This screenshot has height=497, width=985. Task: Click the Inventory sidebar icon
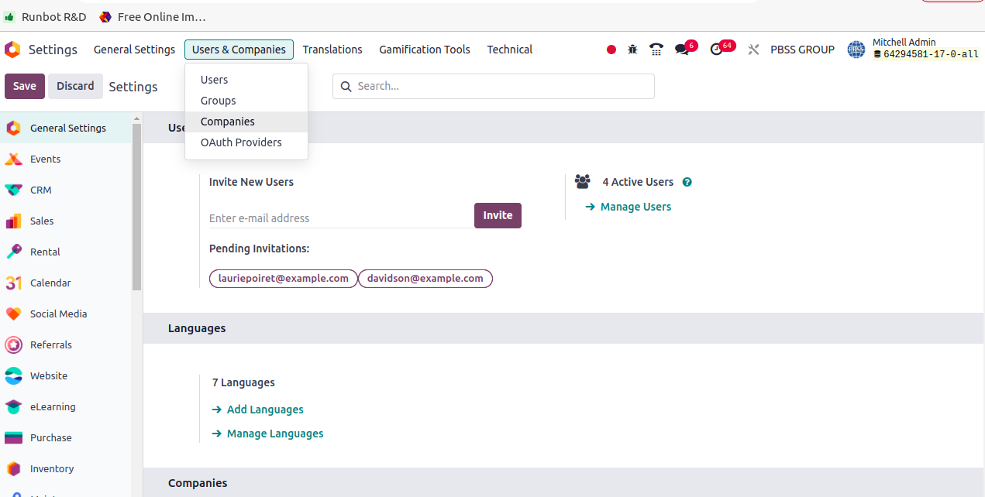point(13,468)
